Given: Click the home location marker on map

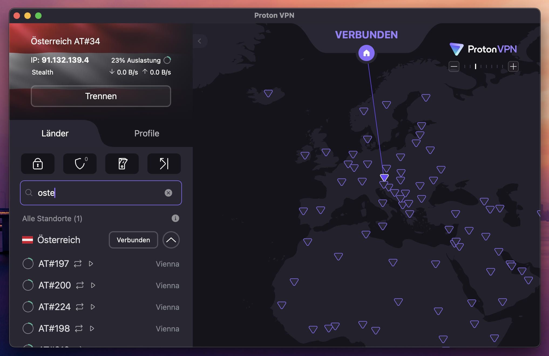Looking at the screenshot, I should coord(367,53).
